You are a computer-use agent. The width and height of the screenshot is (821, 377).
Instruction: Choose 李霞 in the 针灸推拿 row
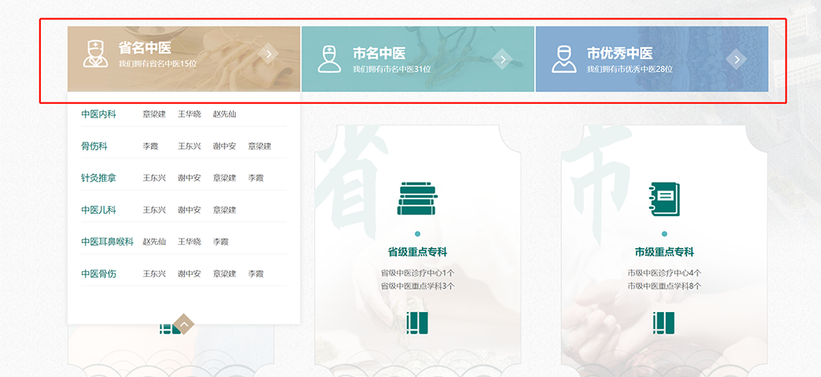click(x=256, y=178)
